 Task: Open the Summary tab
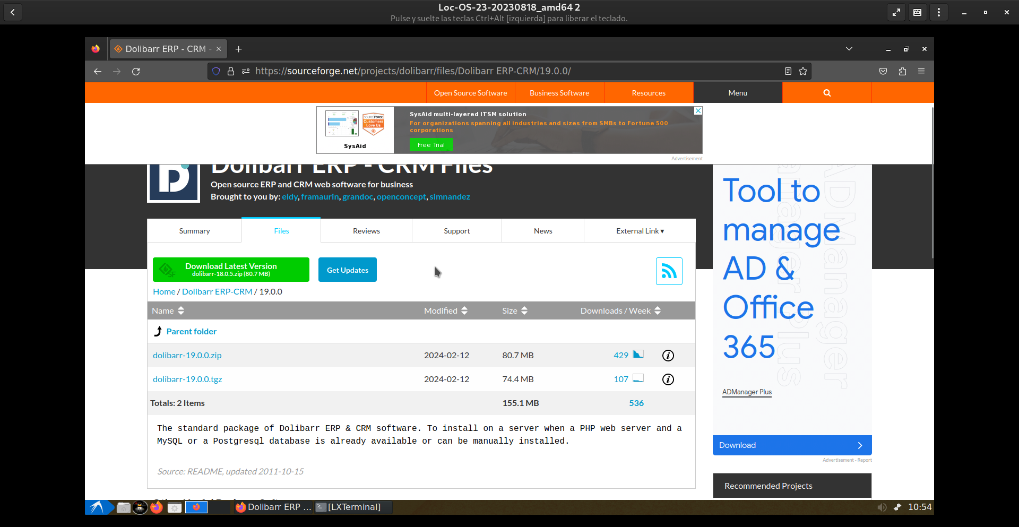click(194, 231)
